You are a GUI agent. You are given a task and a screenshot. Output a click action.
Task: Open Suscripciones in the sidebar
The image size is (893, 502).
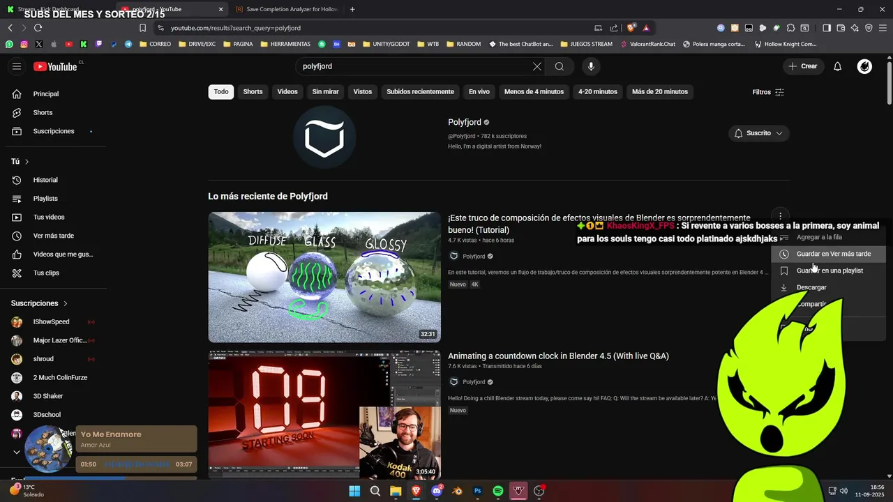tap(53, 131)
